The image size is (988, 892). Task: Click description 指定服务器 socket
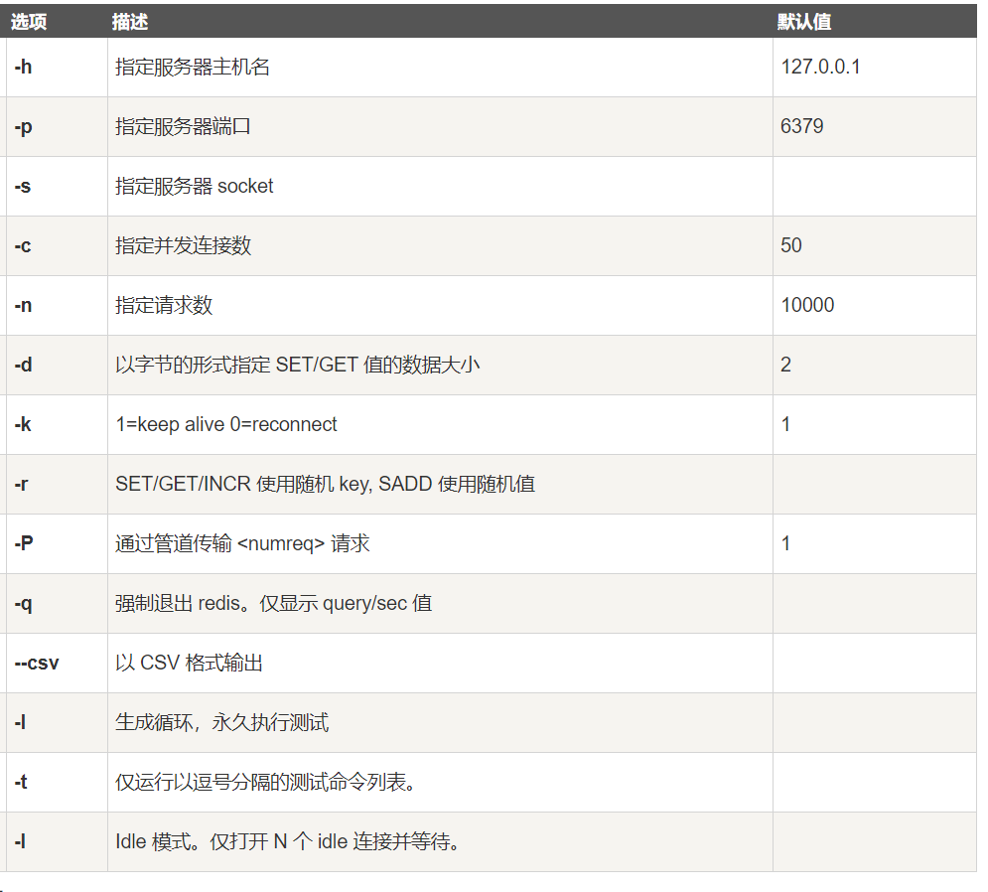coord(194,186)
